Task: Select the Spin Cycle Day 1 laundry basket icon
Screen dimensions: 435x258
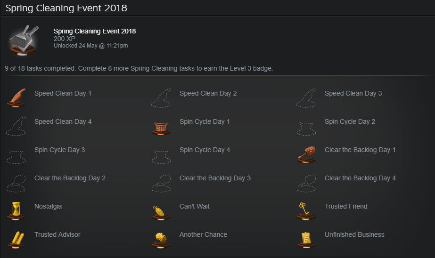Action: point(161,129)
